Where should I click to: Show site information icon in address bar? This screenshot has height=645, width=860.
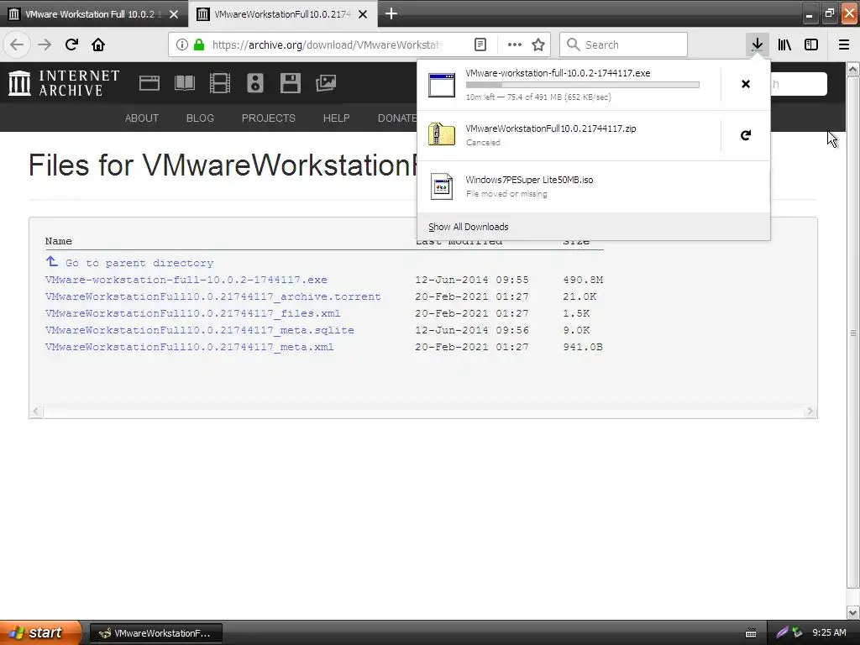[182, 45]
